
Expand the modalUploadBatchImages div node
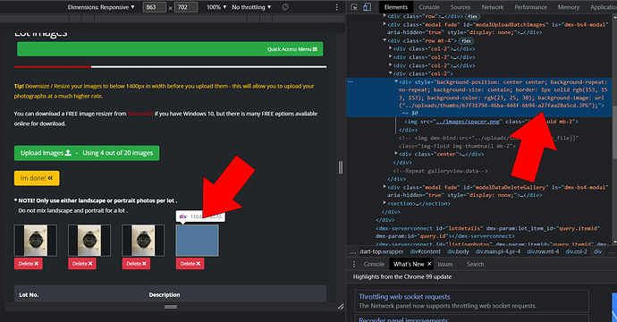click(x=385, y=24)
